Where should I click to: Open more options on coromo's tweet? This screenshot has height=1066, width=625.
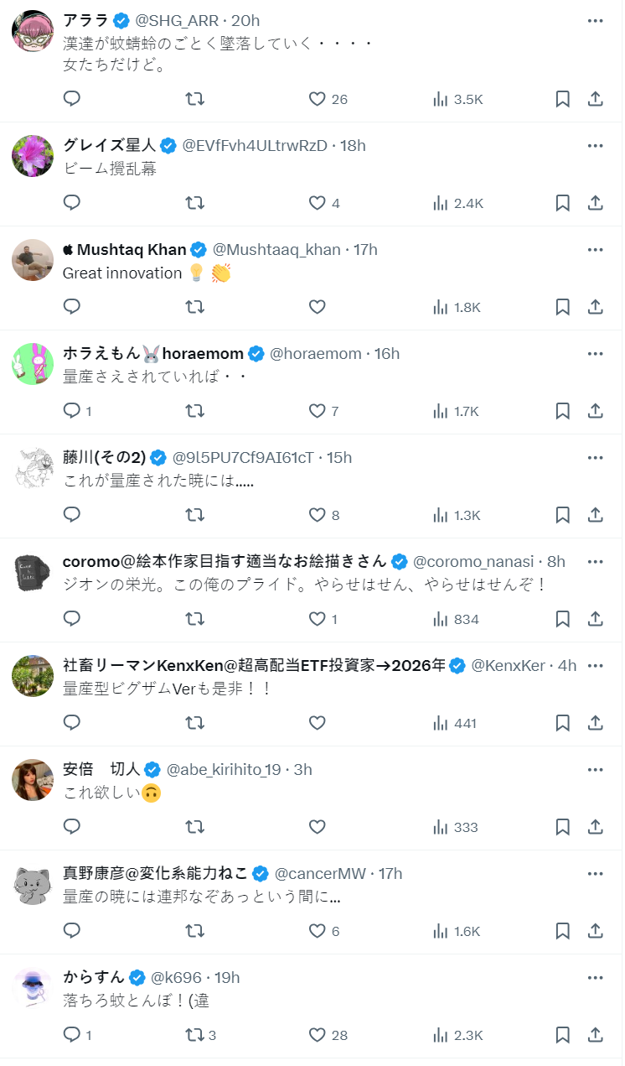(595, 561)
